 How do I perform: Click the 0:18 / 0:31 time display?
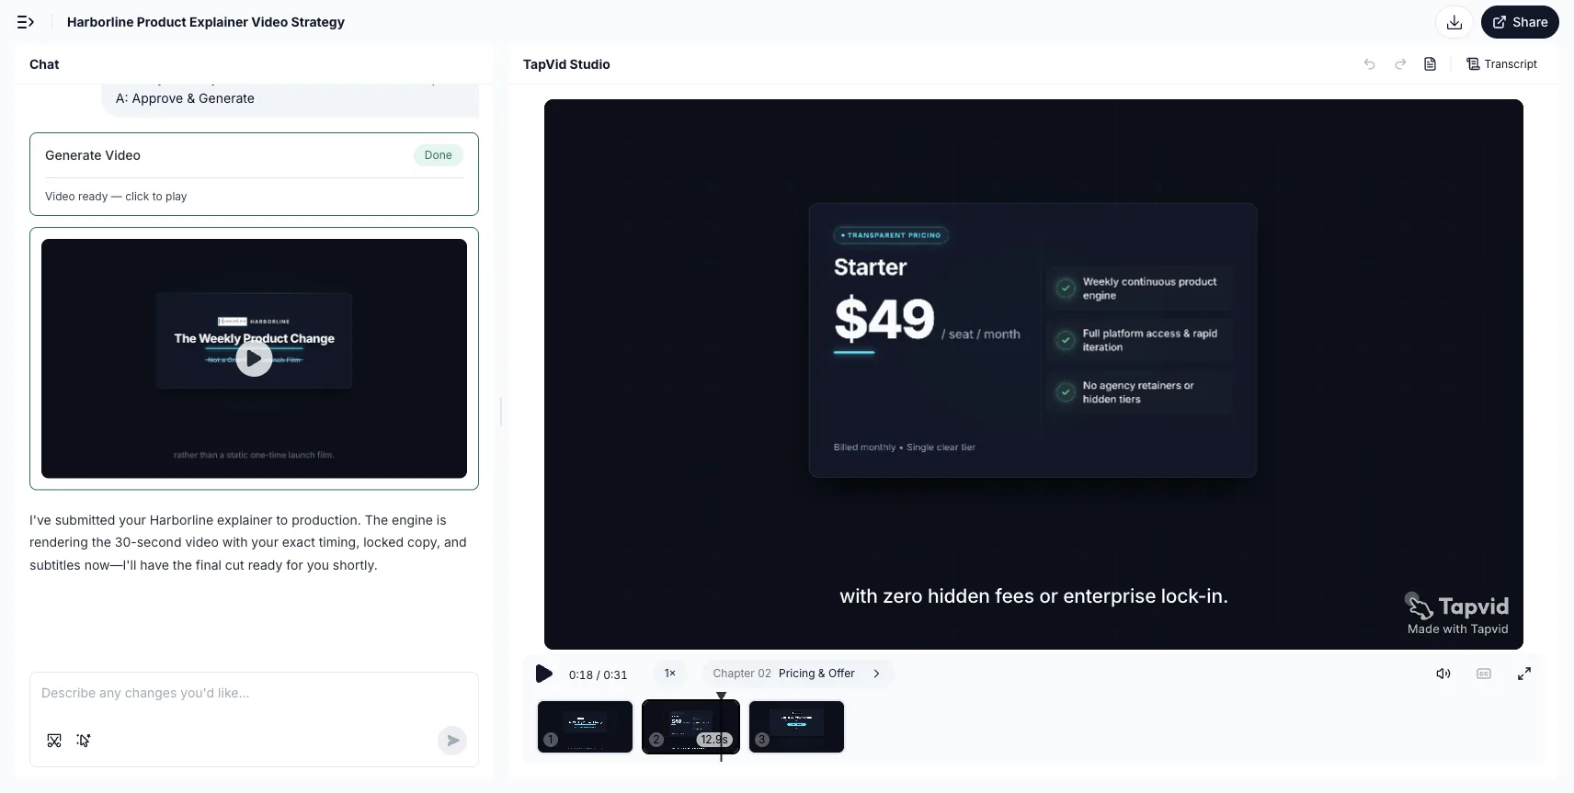[598, 674]
